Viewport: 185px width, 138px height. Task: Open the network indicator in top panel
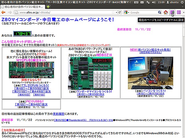pos(148,2)
